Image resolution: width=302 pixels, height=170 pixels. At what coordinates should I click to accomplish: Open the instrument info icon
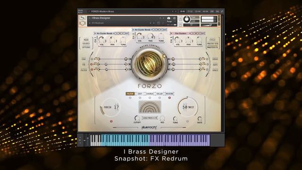coord(174,18)
